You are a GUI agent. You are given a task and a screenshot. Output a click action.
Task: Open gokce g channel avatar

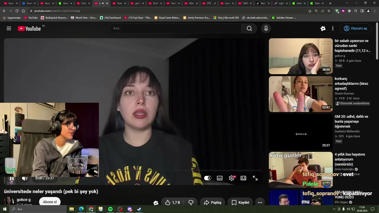click(x=9, y=201)
